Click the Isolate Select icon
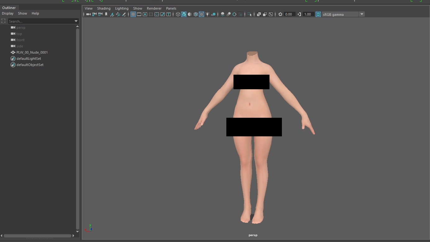Image resolution: width=430 pixels, height=242 pixels. point(250,14)
